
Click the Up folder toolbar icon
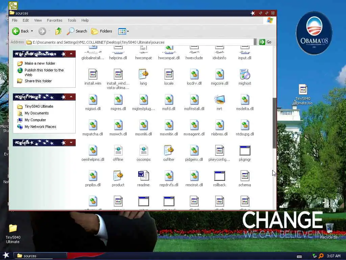[58, 31]
